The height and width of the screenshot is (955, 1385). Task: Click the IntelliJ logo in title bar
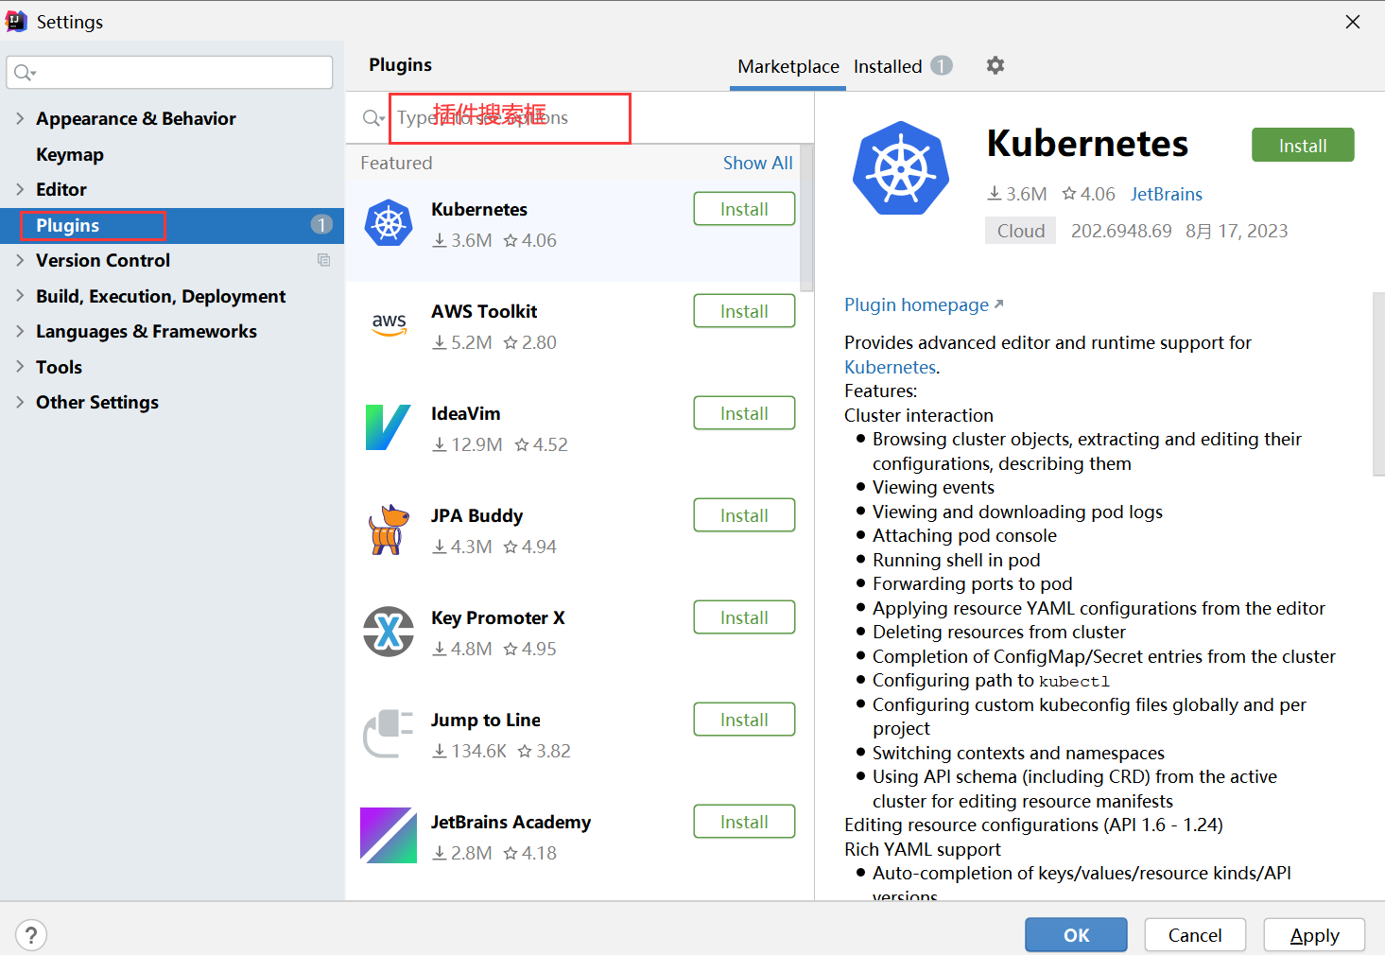click(x=16, y=21)
